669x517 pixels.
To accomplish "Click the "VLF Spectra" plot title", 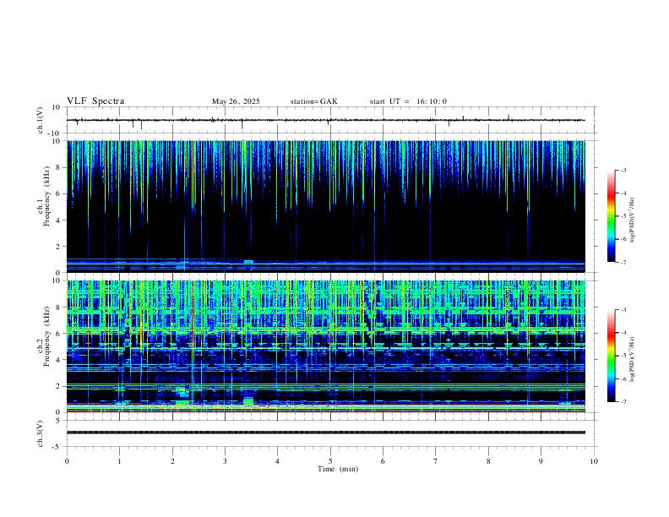I will (95, 101).
